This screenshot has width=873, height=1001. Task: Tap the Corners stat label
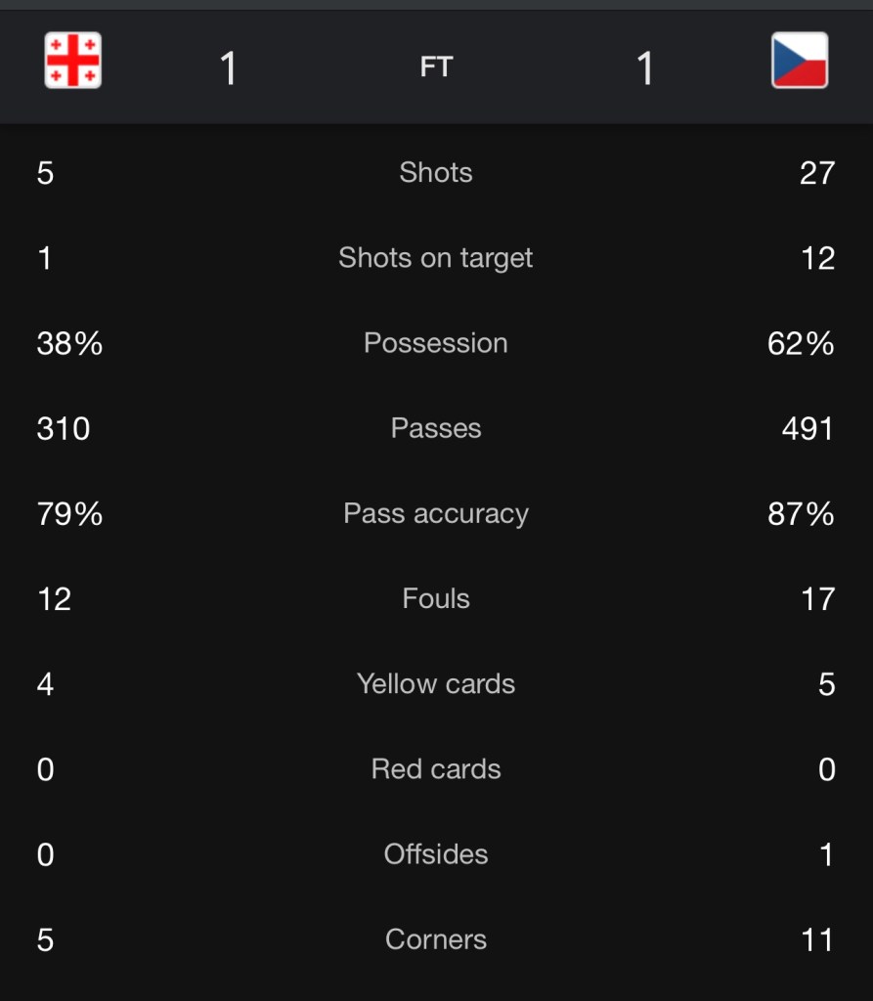coord(436,939)
